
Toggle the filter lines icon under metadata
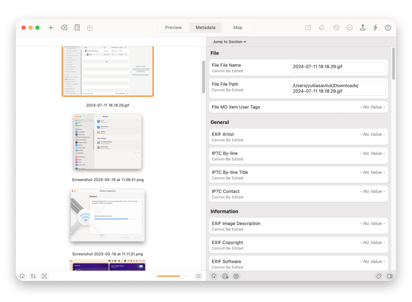point(236,276)
